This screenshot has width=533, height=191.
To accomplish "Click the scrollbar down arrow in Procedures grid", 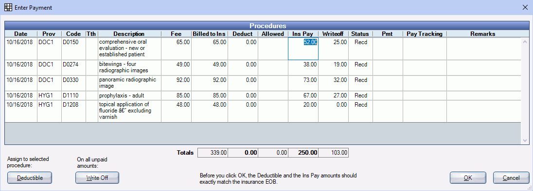I will 525,140.
